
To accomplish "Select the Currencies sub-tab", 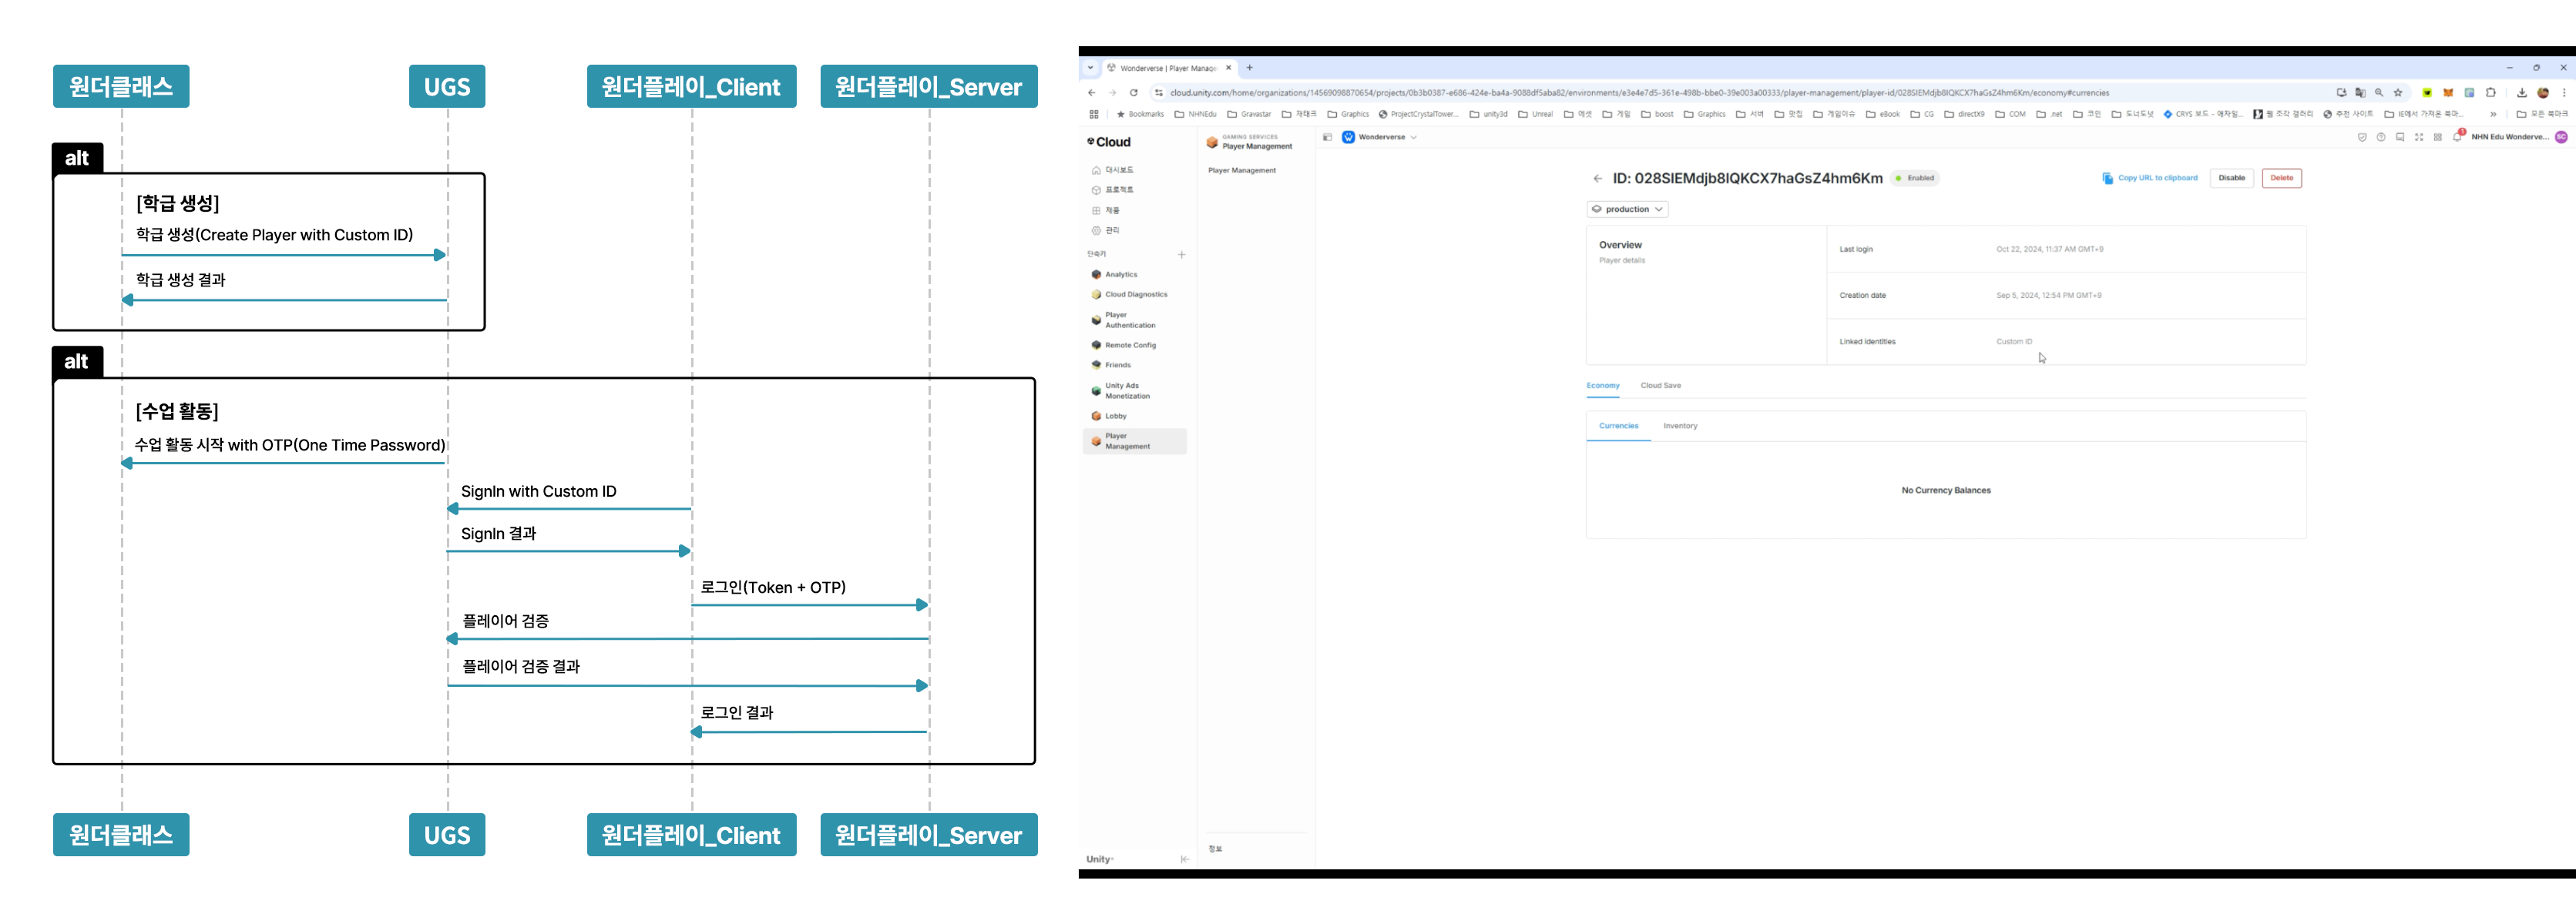I will (x=1618, y=427).
